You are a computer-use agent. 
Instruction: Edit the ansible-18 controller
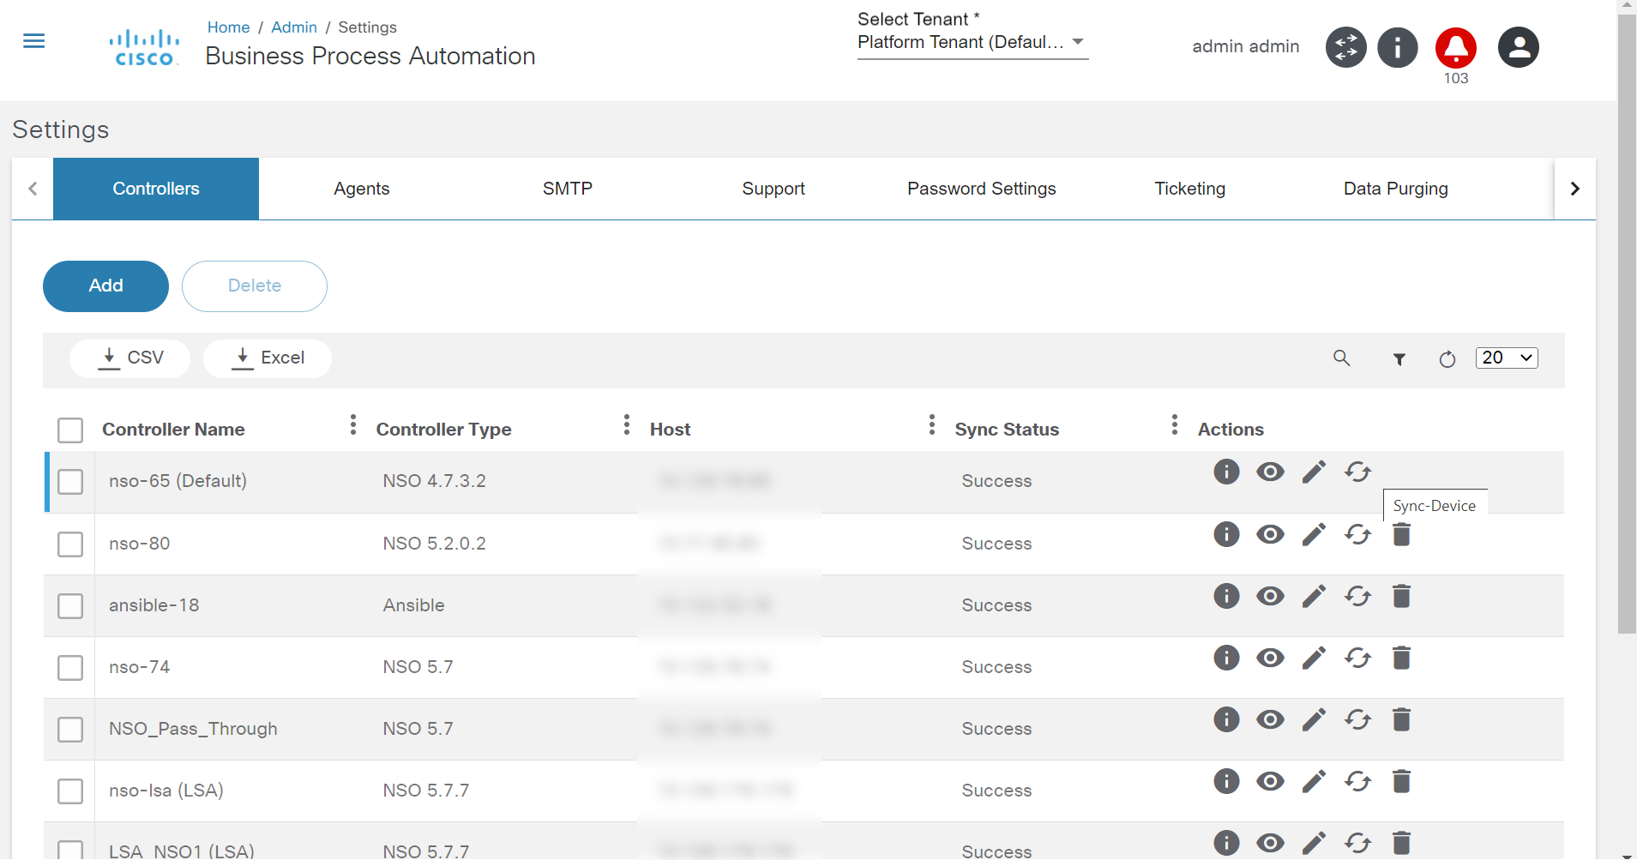coord(1314,596)
